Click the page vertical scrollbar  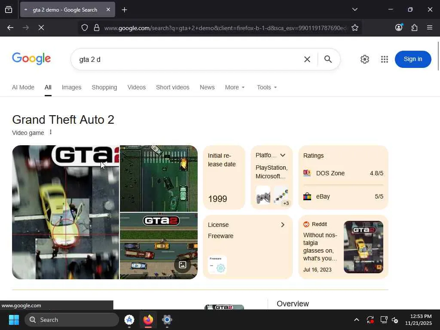(x=438, y=56)
